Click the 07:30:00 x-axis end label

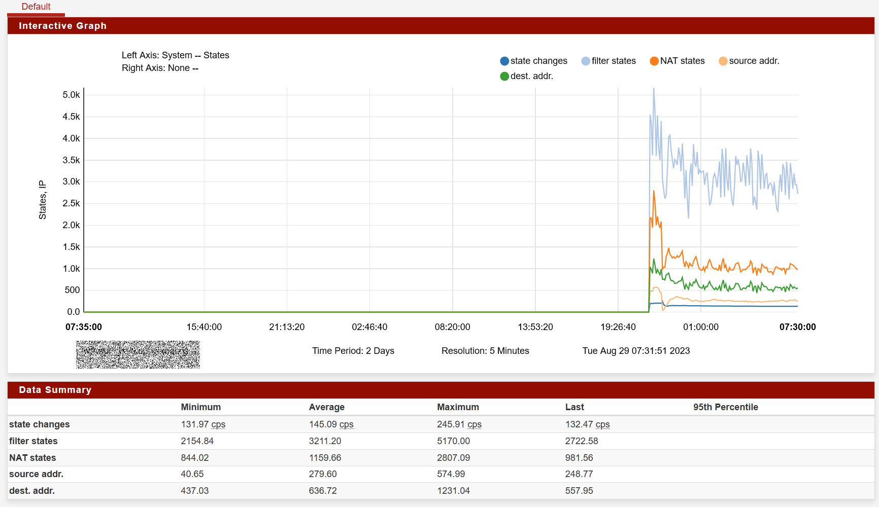tap(798, 327)
